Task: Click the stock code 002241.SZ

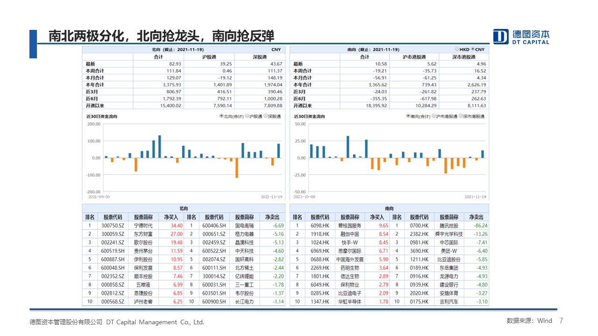Action: pyautogui.click(x=113, y=243)
